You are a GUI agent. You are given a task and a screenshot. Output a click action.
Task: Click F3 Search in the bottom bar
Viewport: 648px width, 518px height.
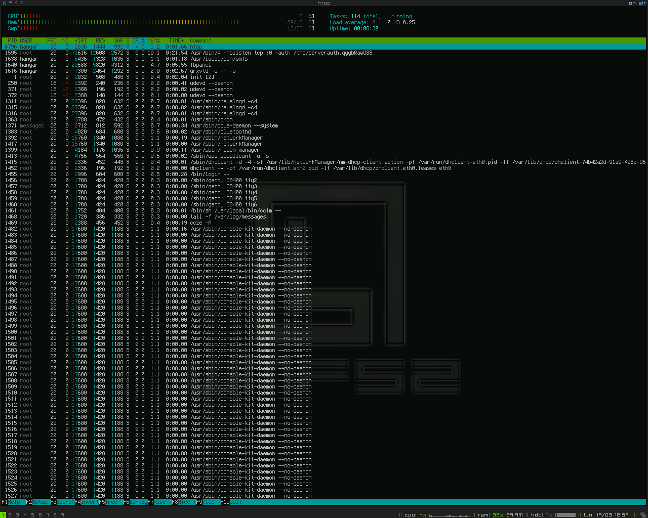(x=62, y=502)
